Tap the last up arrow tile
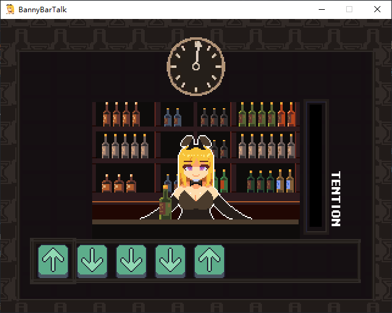The height and width of the screenshot is (313, 392). click(209, 261)
